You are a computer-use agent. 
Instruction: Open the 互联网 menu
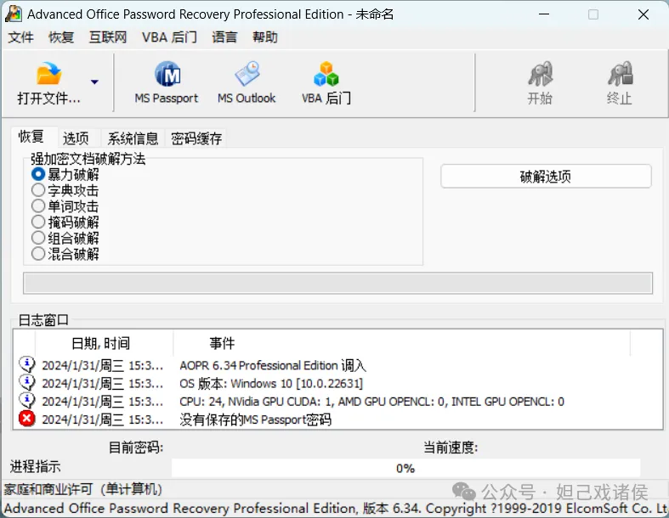(108, 37)
